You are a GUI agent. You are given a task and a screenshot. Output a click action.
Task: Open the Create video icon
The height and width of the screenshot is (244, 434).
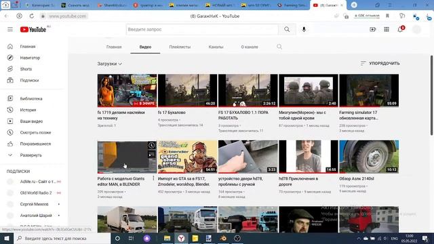click(372, 29)
